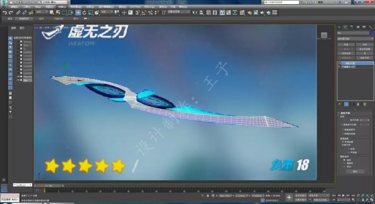Viewport: 375px width, 204px height.
Task: Open the reference coordinate system dropdown
Action: click(x=107, y=12)
